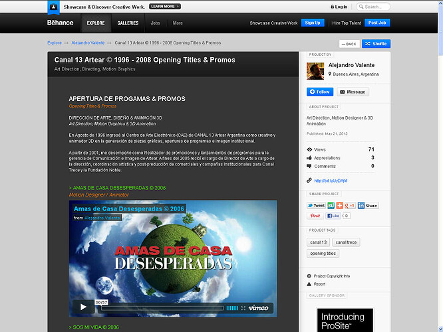Click the Google +1 button
Screen dimensions: 443x332
(350, 206)
